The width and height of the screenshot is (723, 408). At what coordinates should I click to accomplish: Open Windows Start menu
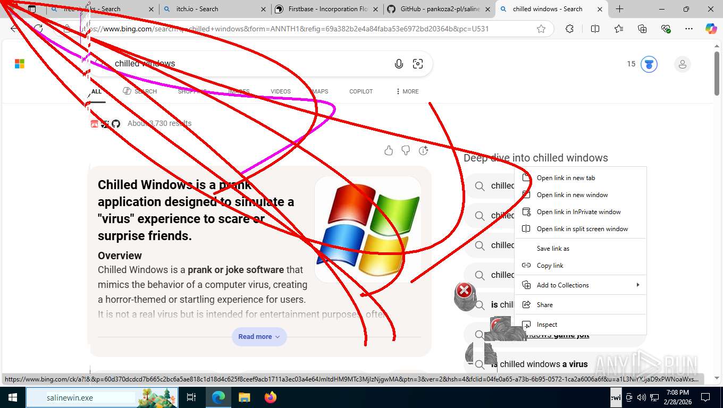[12, 397]
